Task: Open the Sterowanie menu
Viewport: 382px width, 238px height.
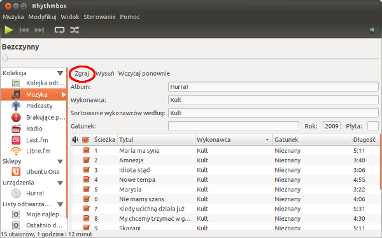Action: tap(100, 17)
